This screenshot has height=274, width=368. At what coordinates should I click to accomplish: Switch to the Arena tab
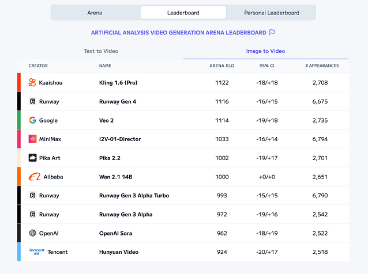click(95, 13)
